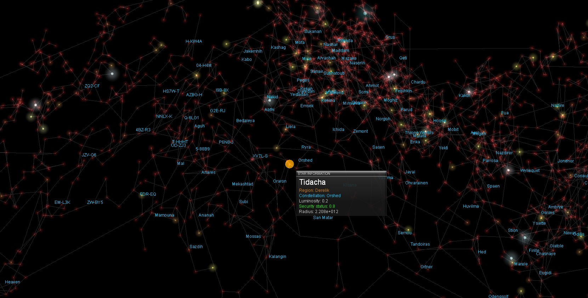This screenshot has height=298, width=588.
Task: Click the Chardu label
Action: pos(418,82)
